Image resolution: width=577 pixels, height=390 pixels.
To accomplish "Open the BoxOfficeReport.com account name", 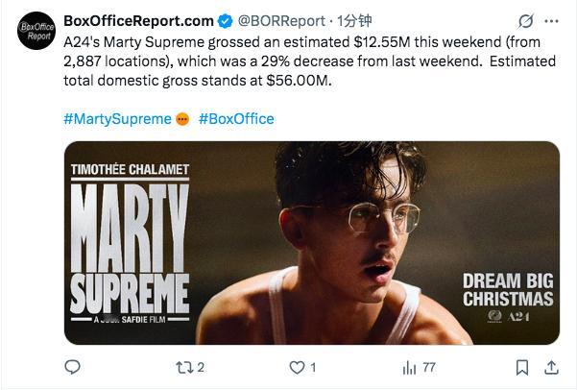I will (138, 20).
